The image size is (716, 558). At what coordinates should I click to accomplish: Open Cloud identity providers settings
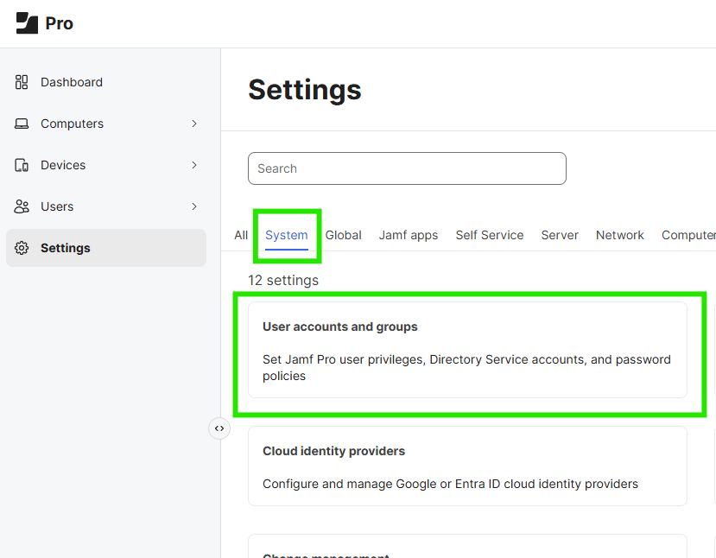click(467, 466)
